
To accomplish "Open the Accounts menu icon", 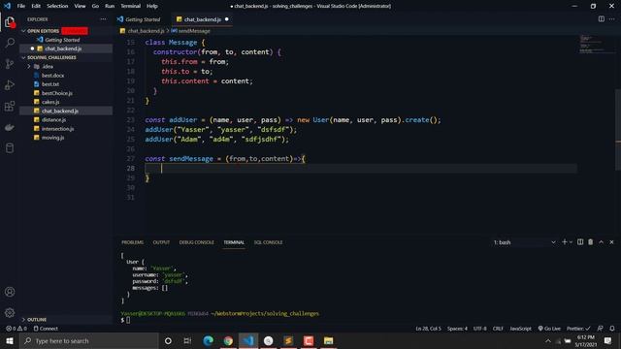I will pos(10,292).
